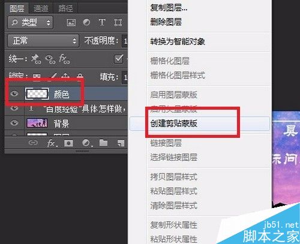Viewport: 300px width, 244px height.
Task: Click the link layers icon
Action: [33, 143]
